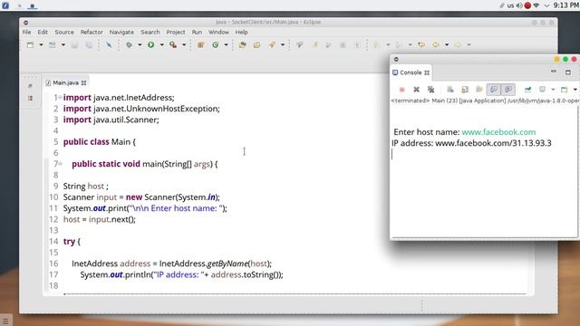Close the Console view tab
The image size is (580, 326).
coord(427,72)
